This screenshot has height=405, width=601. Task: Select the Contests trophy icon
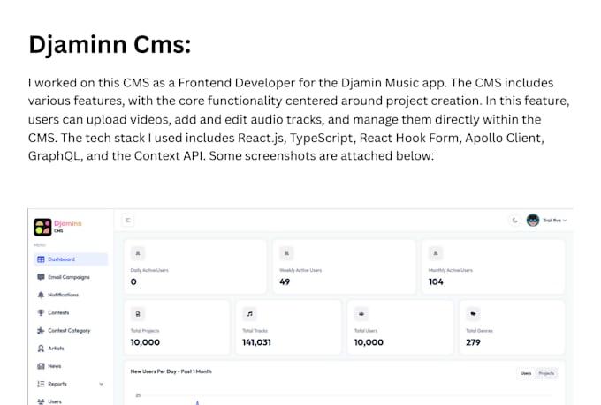pos(41,312)
